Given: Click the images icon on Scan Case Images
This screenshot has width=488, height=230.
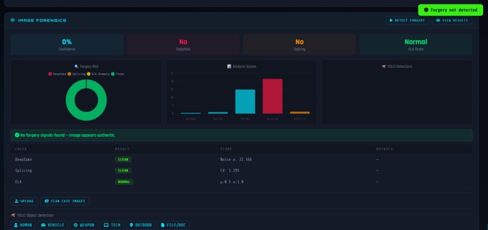Looking at the screenshot, I should pos(47,201).
